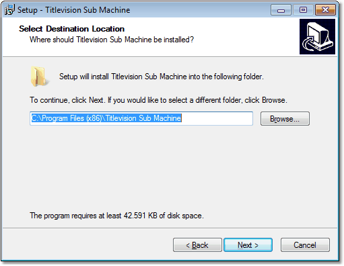Click the yellow folder icon
Screen dimensions: 344x266
pos(39,77)
